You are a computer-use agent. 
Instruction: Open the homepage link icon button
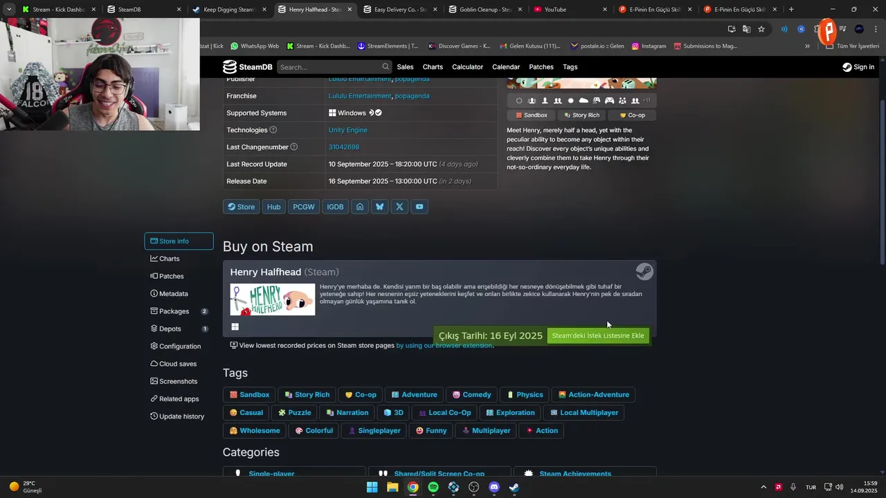pos(360,207)
